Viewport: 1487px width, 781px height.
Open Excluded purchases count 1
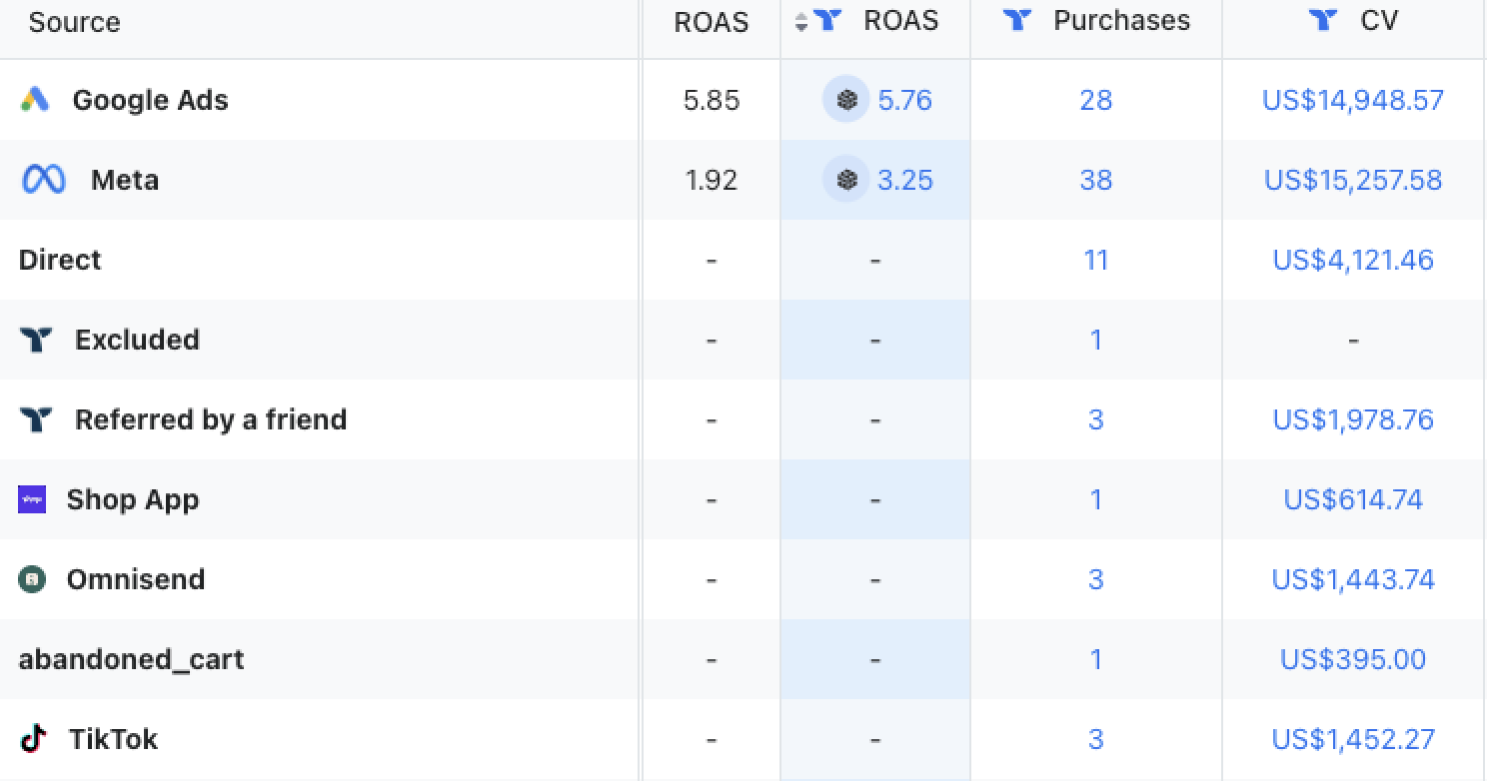[1096, 340]
